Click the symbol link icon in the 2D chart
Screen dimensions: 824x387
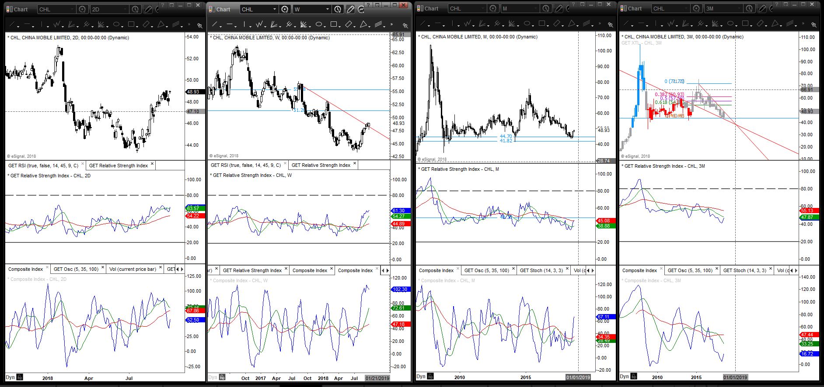pos(199,25)
